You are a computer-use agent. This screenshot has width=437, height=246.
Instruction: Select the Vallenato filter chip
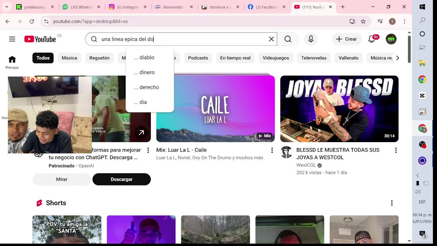[349, 58]
